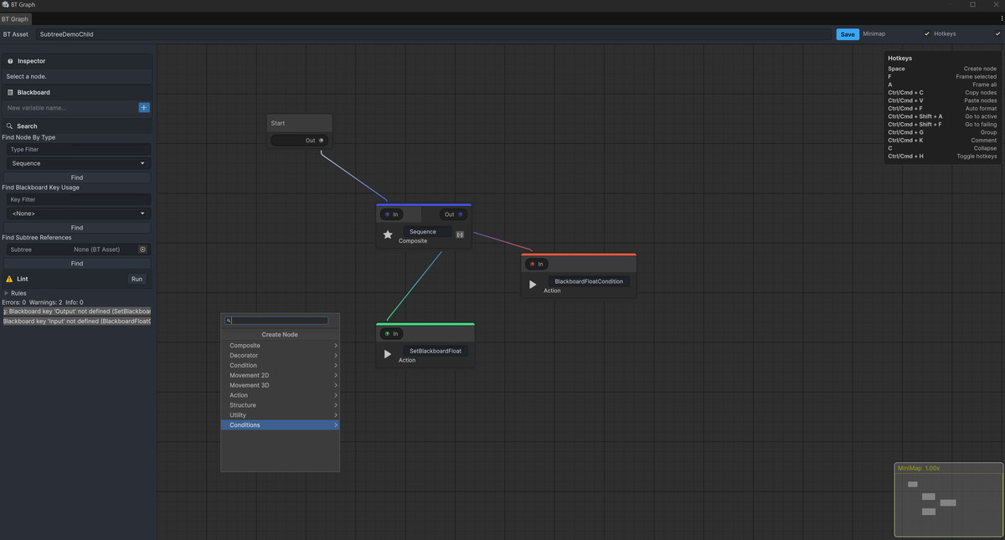Select highlighted Conditions menu entry
This screenshot has height=540, width=1005.
[x=280, y=425]
